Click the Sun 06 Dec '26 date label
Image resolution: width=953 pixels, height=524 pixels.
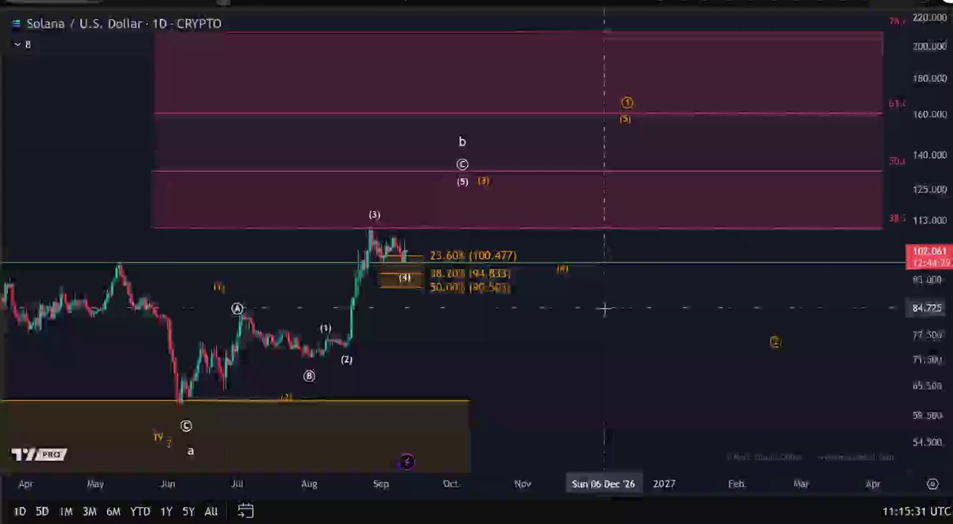(x=604, y=484)
